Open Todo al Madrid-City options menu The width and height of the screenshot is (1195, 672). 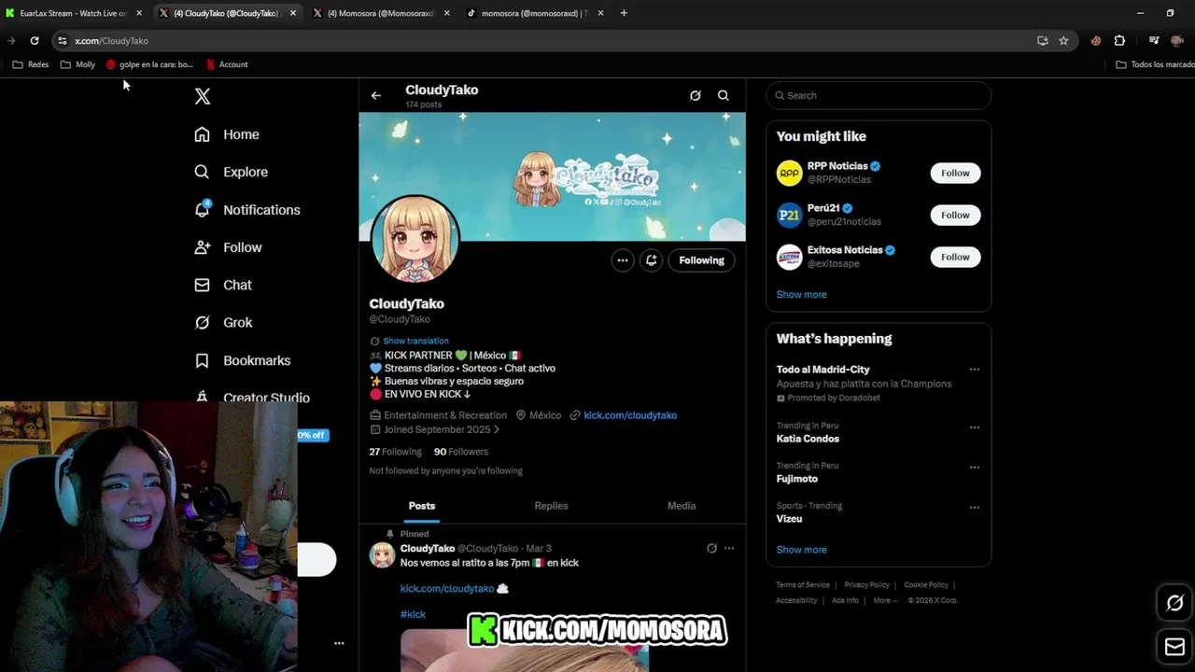pyautogui.click(x=974, y=370)
